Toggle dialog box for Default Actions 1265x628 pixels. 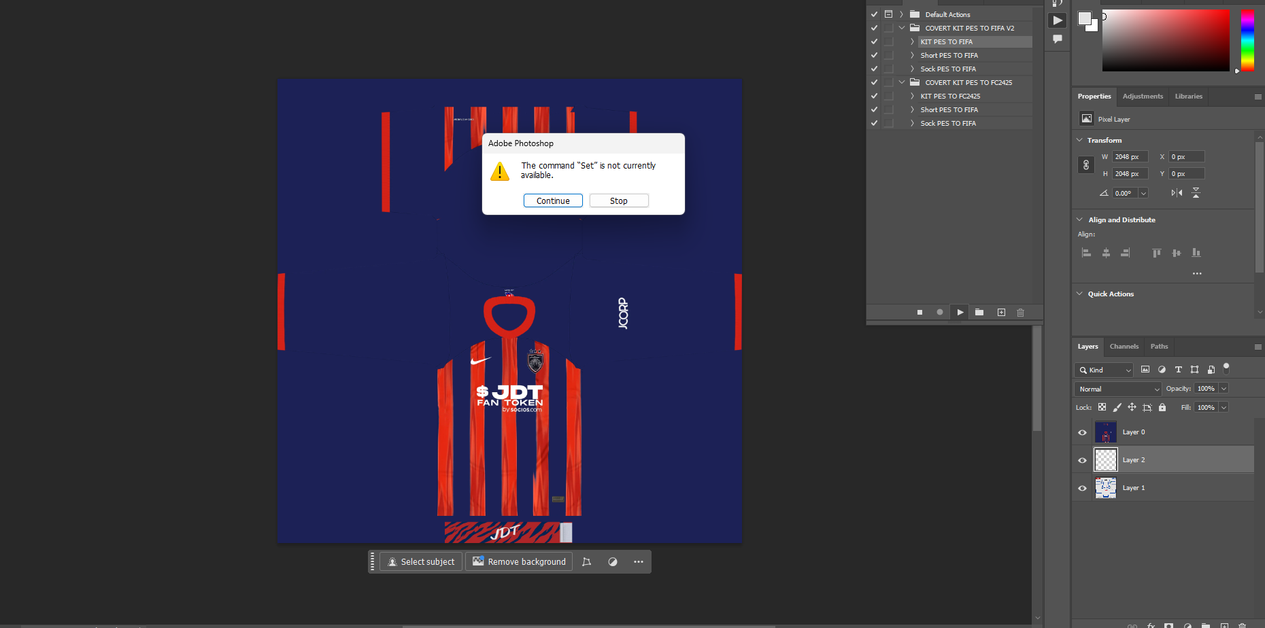(x=888, y=14)
